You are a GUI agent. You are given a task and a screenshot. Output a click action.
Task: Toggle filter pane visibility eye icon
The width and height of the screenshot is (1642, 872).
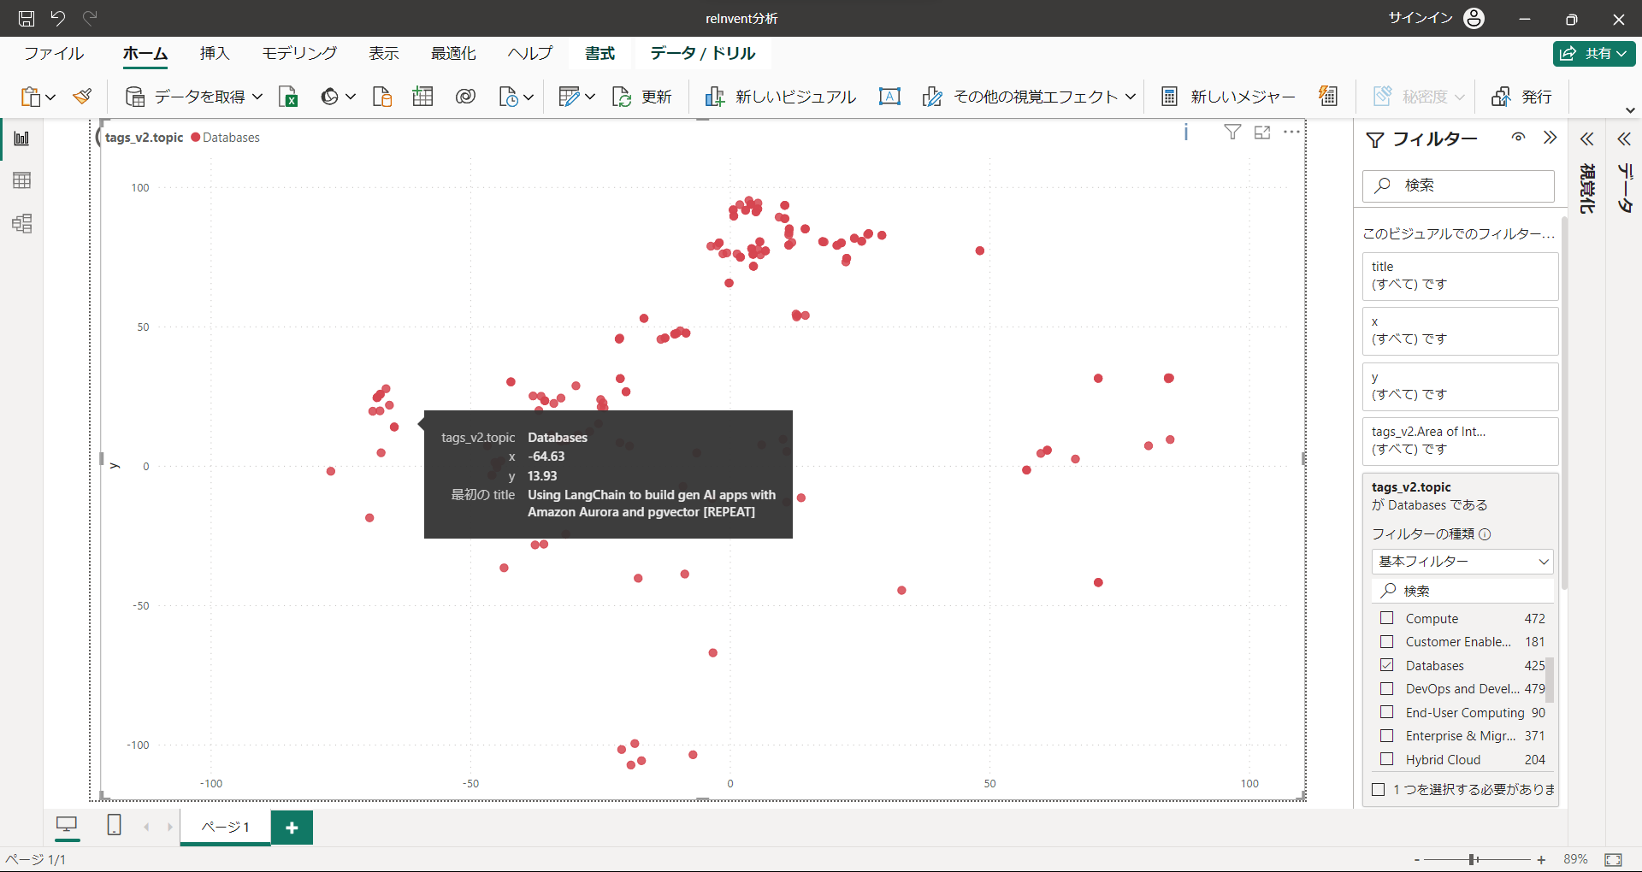pyautogui.click(x=1518, y=138)
